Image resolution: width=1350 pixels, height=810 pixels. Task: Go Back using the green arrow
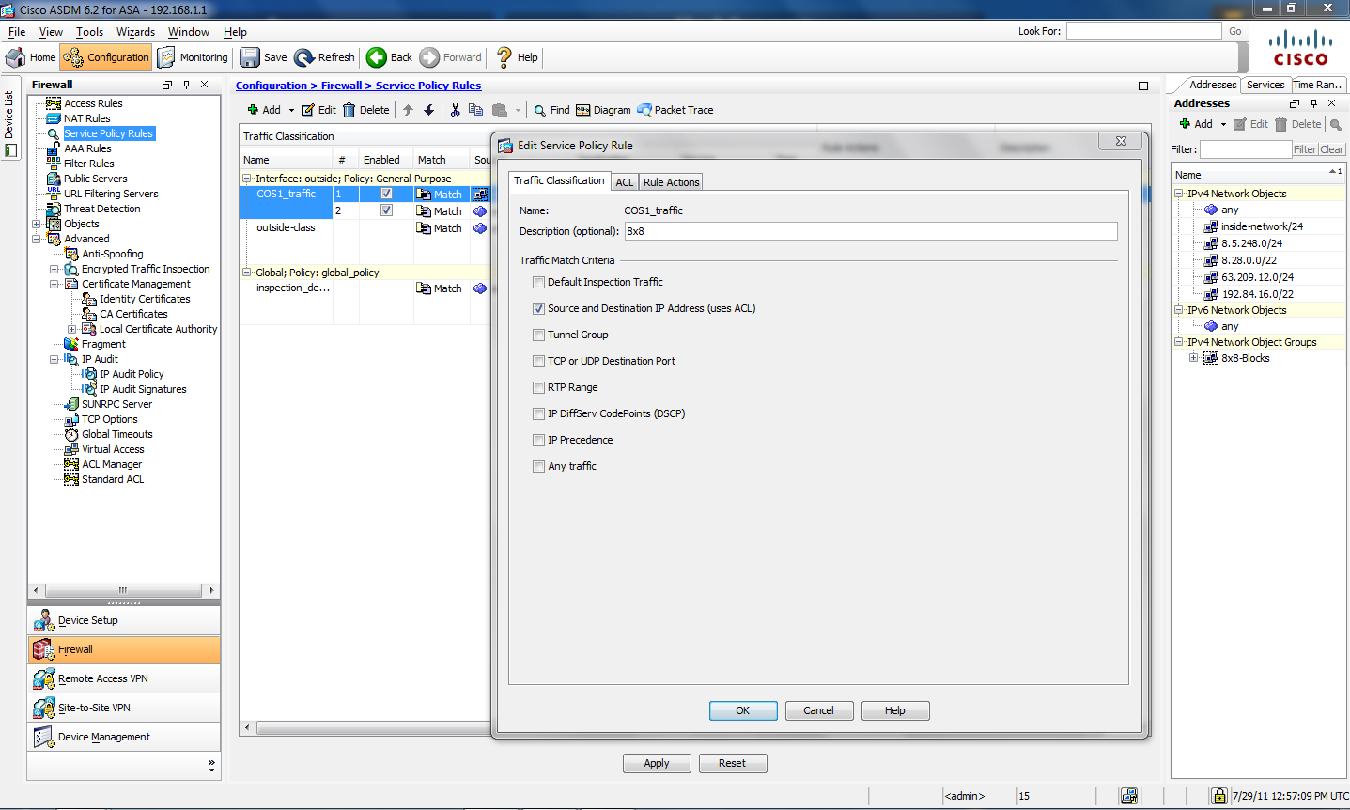click(389, 57)
